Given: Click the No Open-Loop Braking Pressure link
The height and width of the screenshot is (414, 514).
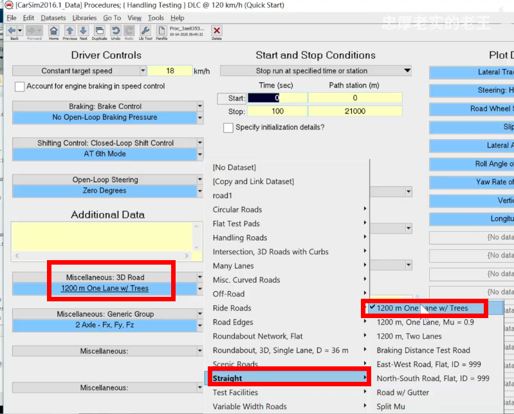Looking at the screenshot, I should [105, 117].
